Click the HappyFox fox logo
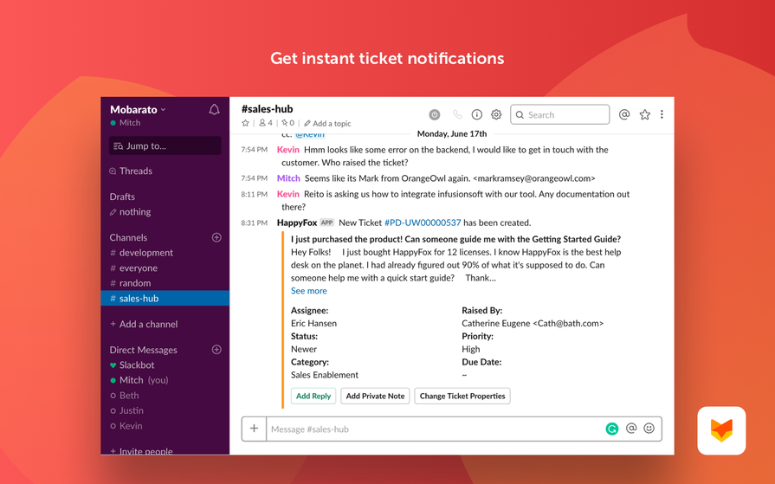The image size is (775, 484). point(721,430)
